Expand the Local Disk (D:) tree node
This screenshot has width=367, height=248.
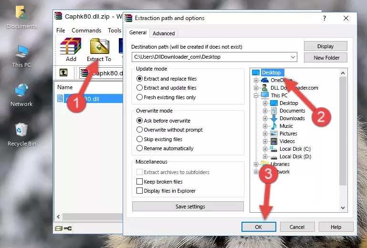(x=265, y=156)
